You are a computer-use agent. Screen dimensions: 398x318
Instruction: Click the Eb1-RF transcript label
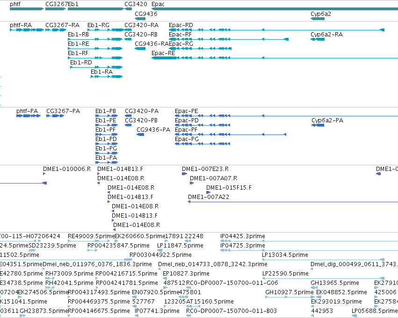pos(78,53)
